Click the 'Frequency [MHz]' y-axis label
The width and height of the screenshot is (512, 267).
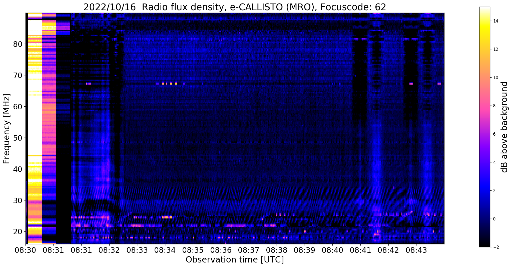coord(7,129)
